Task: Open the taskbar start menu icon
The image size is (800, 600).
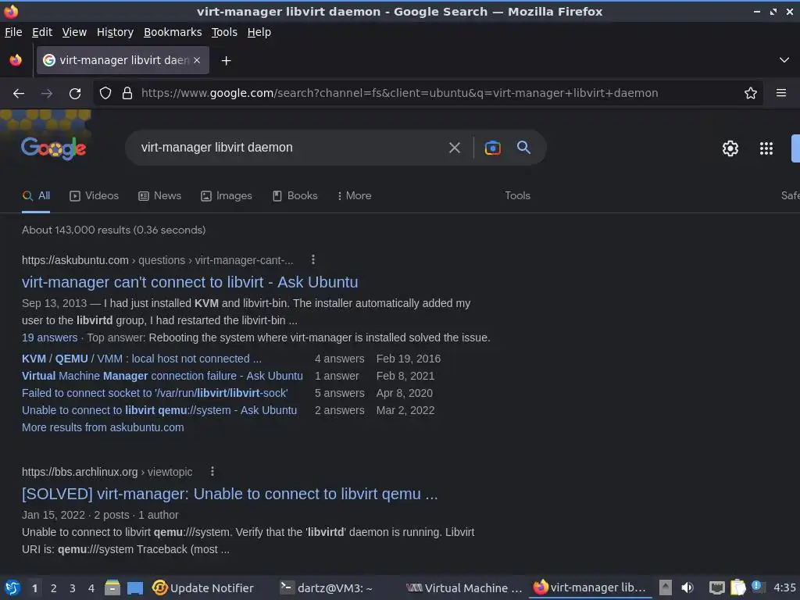Action: 12,587
